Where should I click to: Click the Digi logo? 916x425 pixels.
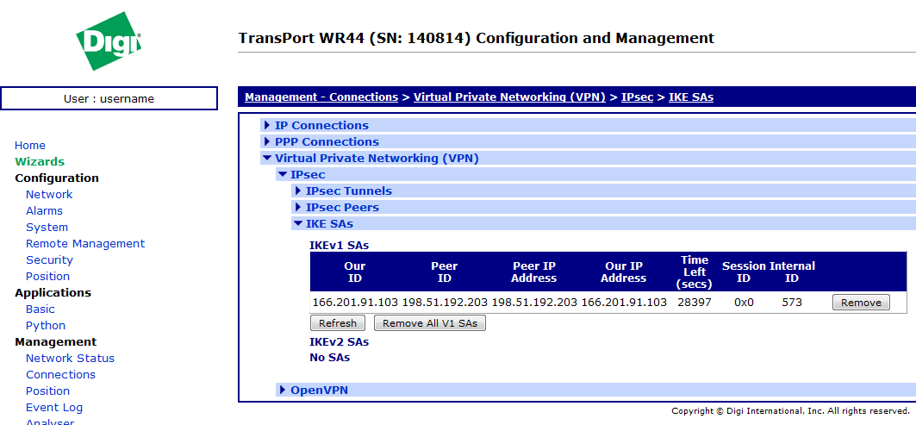(109, 41)
